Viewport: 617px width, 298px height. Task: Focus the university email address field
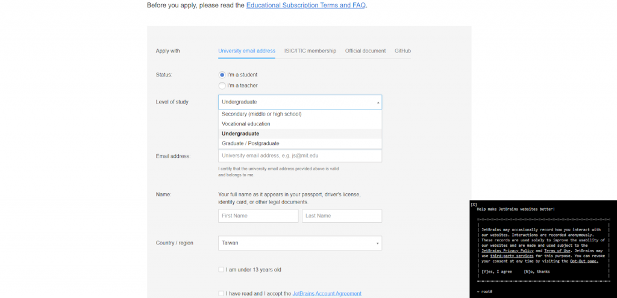click(300, 156)
